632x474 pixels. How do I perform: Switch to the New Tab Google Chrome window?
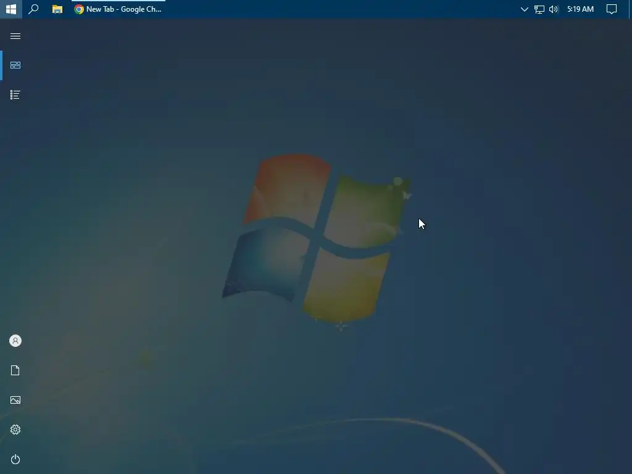click(118, 9)
